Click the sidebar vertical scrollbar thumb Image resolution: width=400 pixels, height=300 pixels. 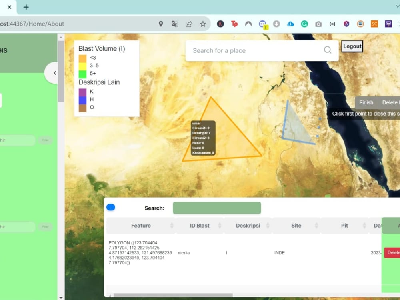tap(61, 72)
